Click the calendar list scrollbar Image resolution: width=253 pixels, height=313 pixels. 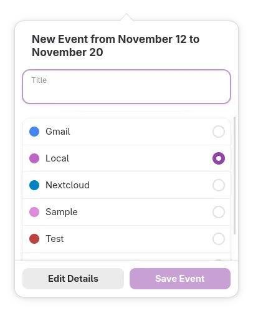click(235, 176)
